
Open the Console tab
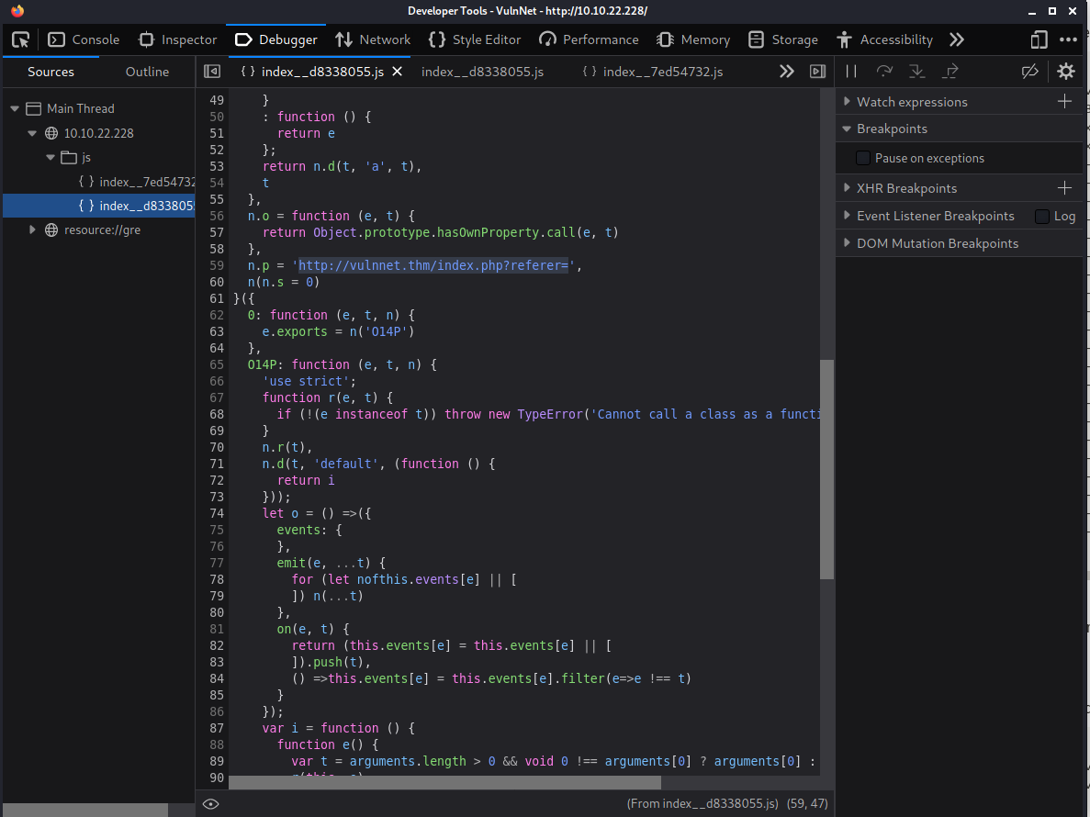tap(84, 39)
